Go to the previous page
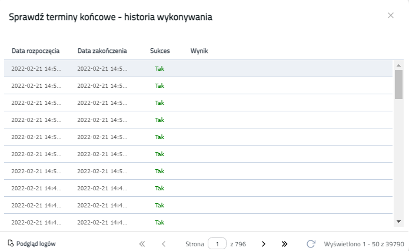This screenshot has height=251, width=409. [x=164, y=244]
